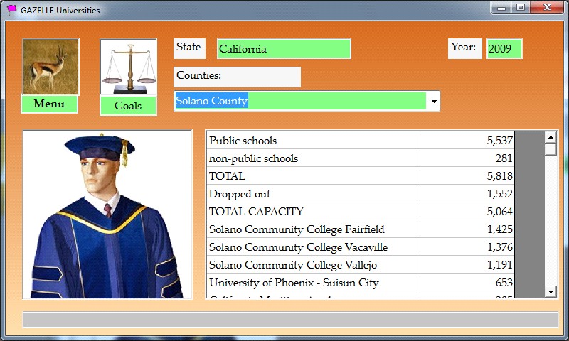Click the balance scales Goals icon
Image resolution: width=569 pixels, height=341 pixels.
coord(129,67)
